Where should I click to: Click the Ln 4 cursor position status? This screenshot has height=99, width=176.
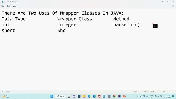6,92
